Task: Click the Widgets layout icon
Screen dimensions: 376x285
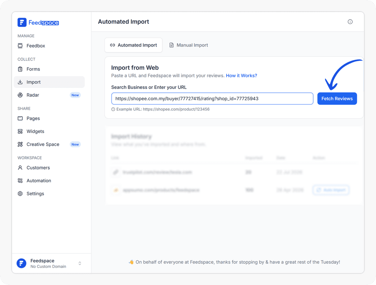Action: point(20,131)
